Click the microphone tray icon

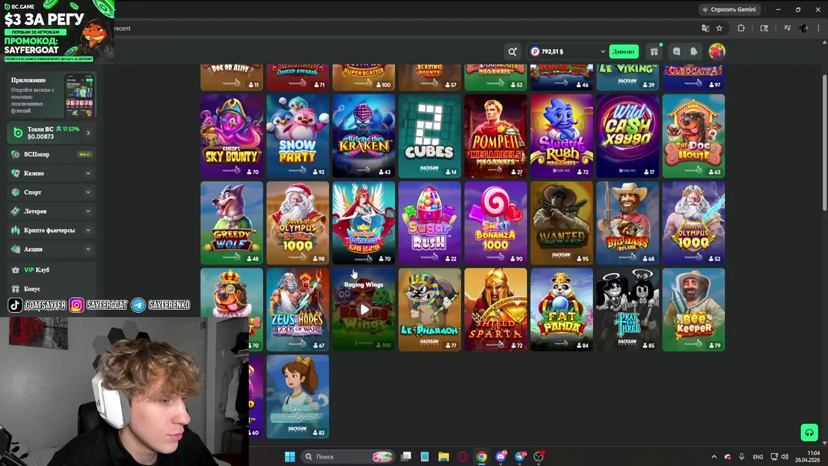[x=741, y=456]
